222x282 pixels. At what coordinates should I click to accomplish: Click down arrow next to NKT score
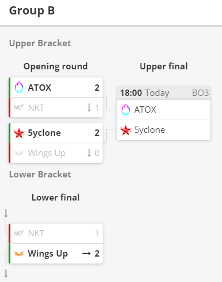click(89, 107)
